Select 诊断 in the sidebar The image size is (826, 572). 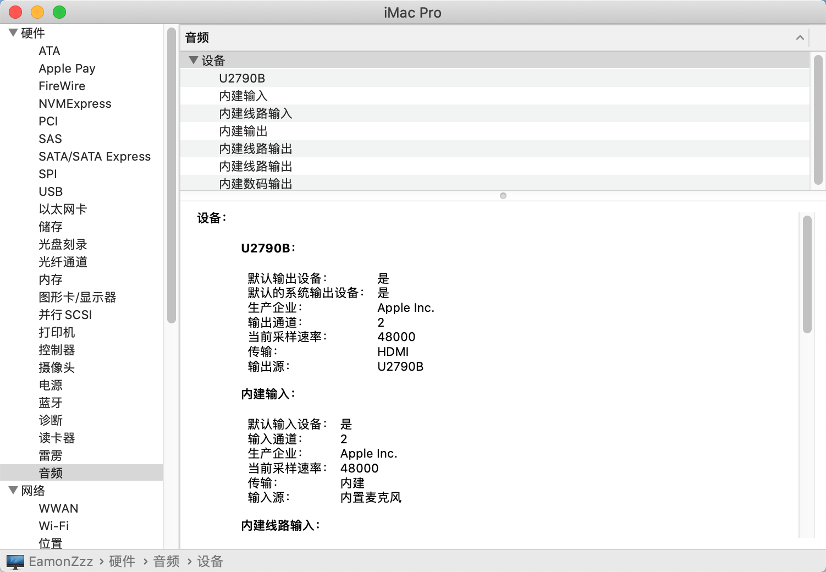point(51,420)
